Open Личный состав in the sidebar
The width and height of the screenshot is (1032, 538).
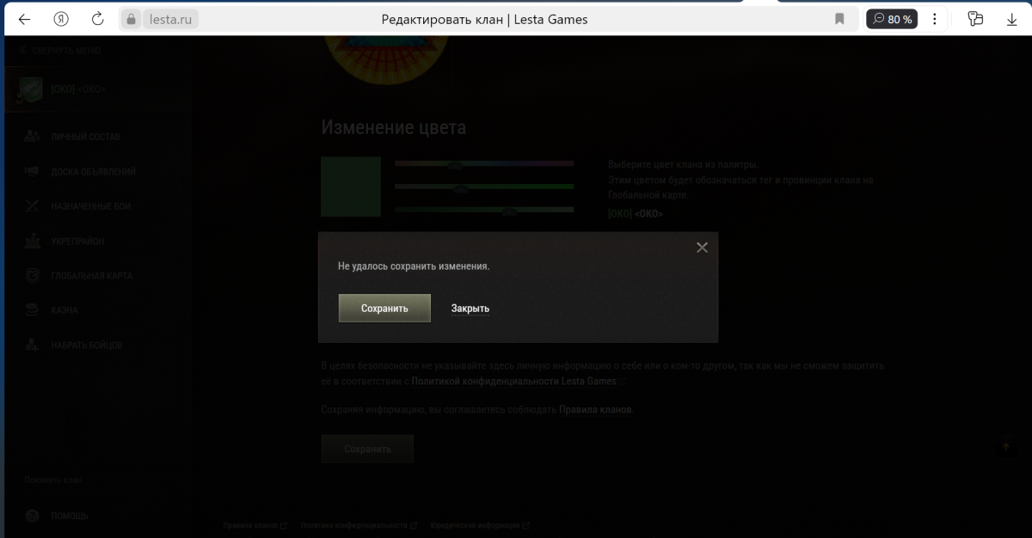pos(85,137)
